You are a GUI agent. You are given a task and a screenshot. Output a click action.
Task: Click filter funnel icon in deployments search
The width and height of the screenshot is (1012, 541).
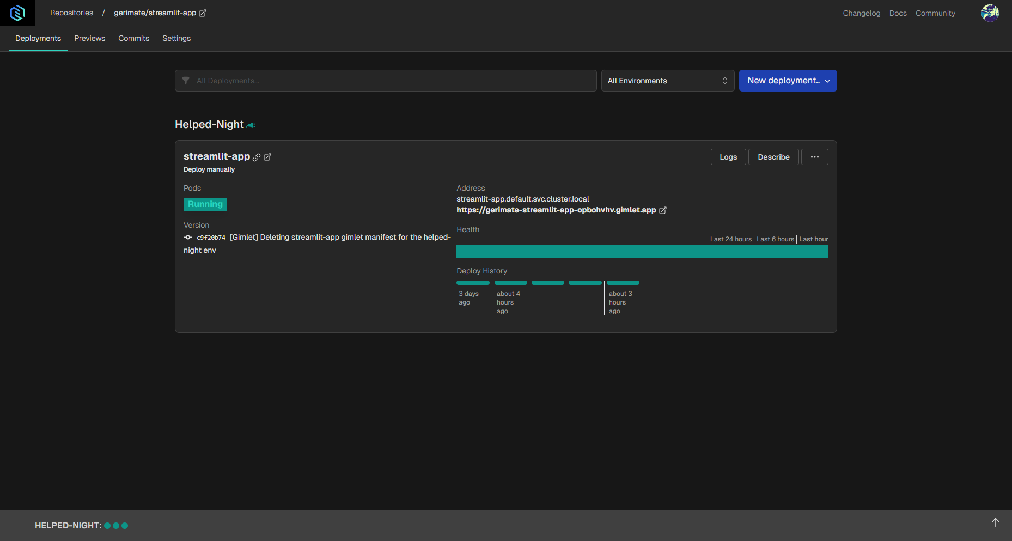[x=186, y=81]
